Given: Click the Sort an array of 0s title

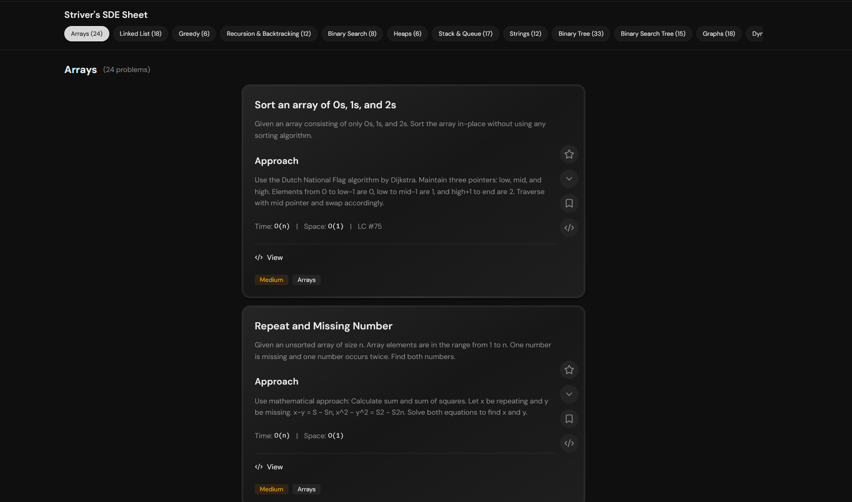Looking at the screenshot, I should click(325, 105).
